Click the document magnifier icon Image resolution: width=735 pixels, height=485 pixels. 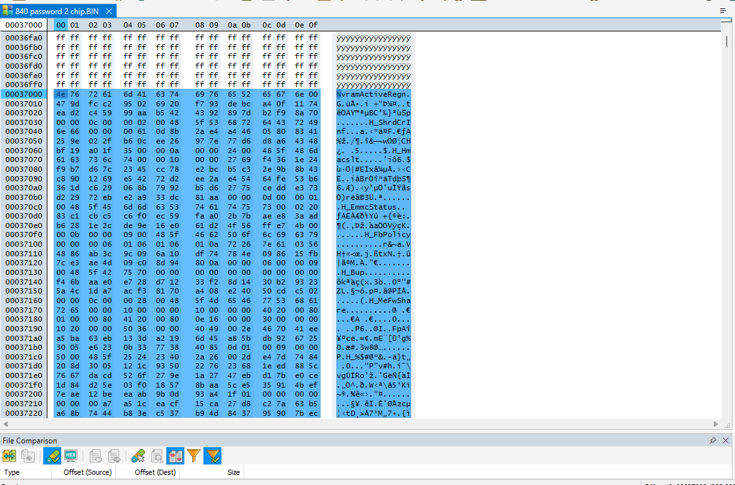pyautogui.click(x=157, y=456)
